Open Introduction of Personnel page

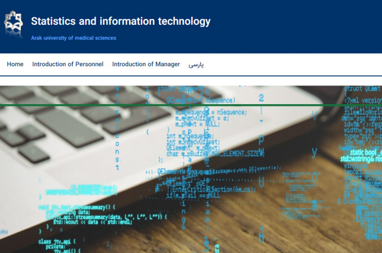68,64
